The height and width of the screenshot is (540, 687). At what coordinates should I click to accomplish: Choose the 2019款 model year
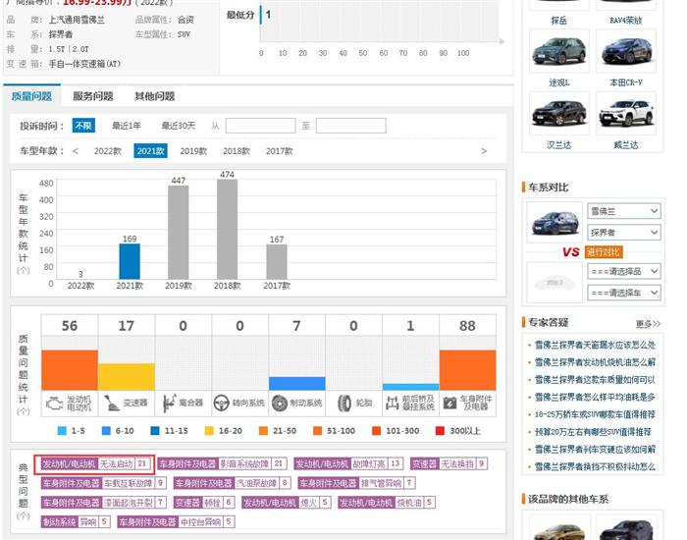193,151
